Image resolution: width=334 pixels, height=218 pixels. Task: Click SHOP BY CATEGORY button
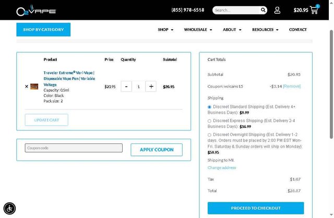pos(43,30)
